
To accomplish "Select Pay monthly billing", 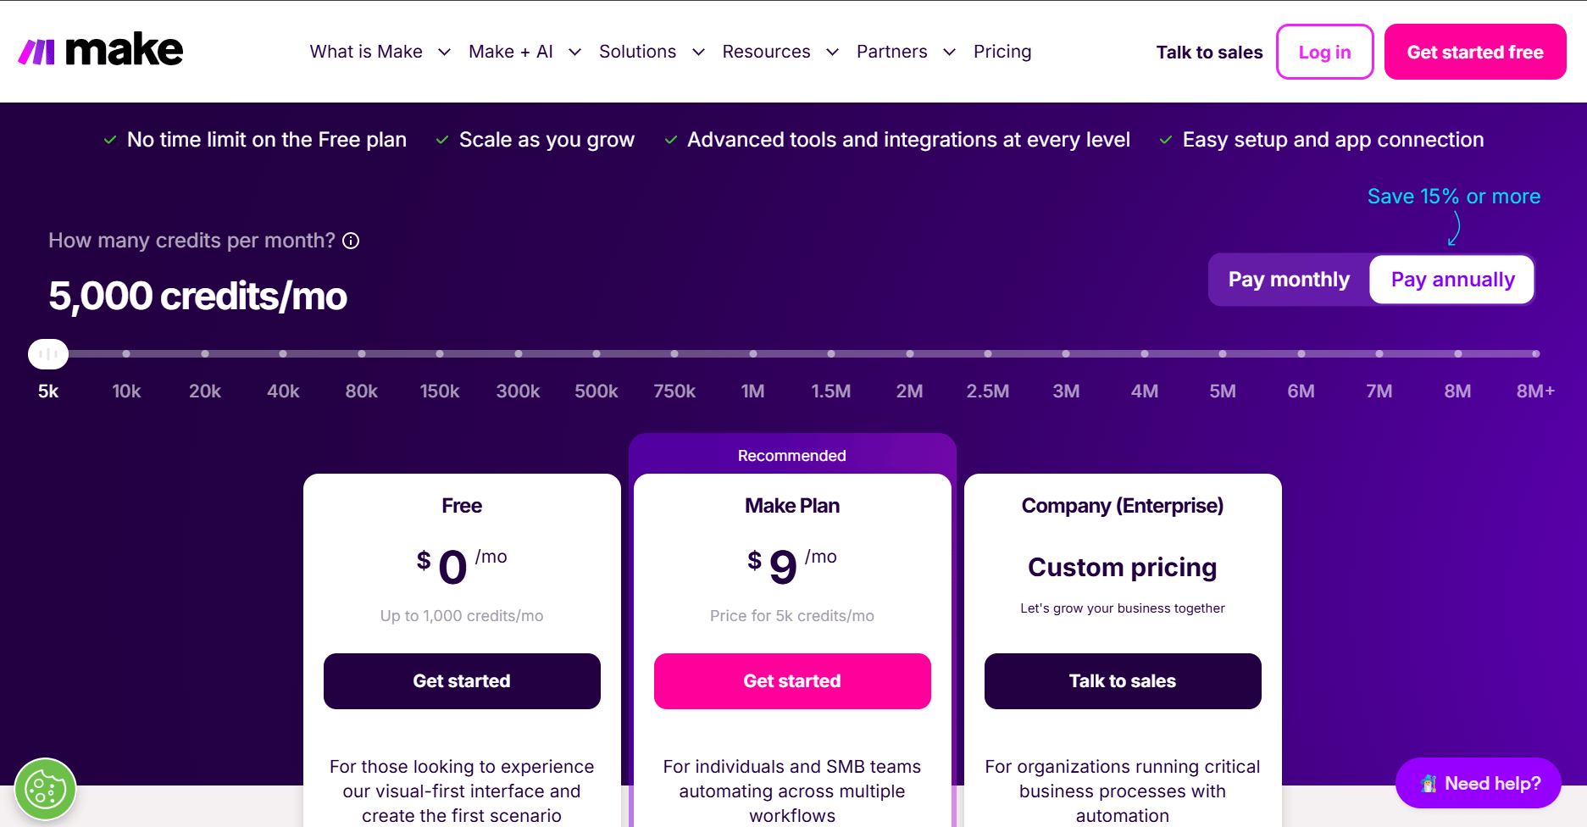I will pyautogui.click(x=1289, y=280).
